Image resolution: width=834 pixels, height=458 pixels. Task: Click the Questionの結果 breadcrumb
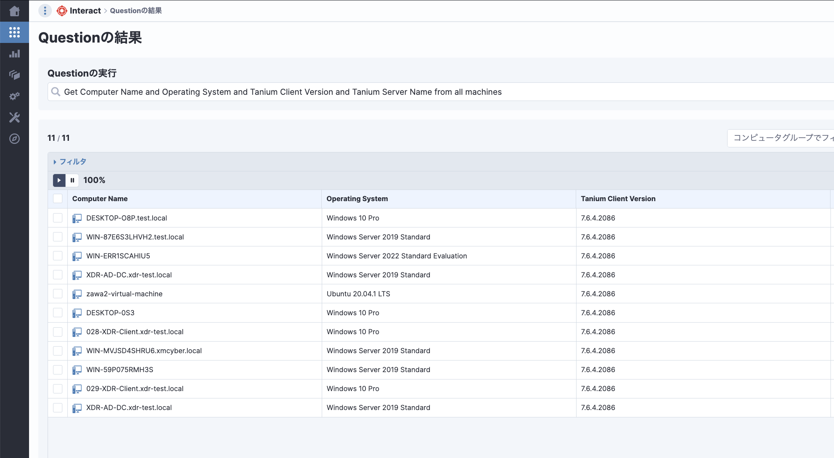136,11
